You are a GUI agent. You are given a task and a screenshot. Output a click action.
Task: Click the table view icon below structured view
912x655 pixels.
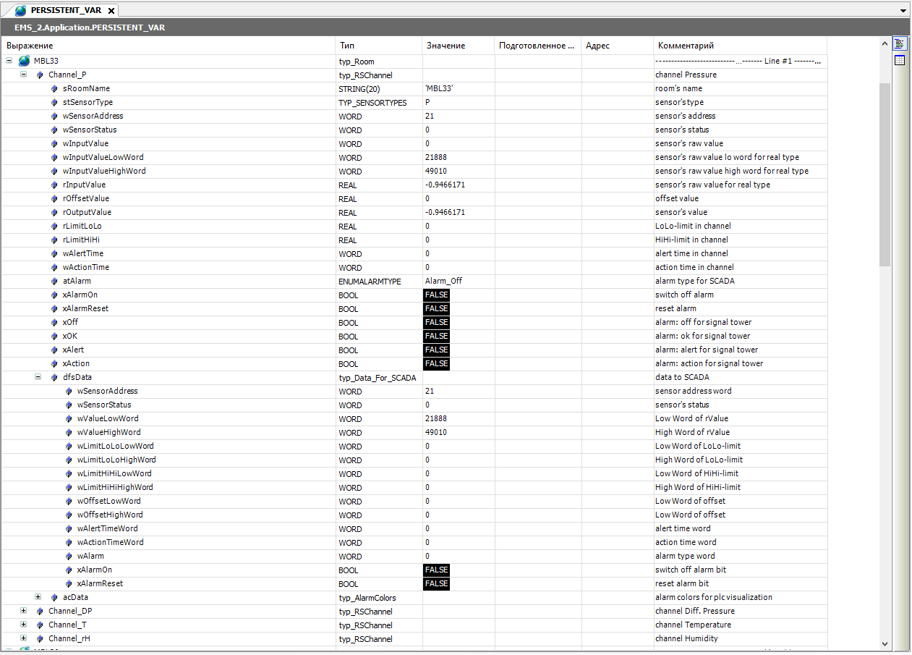900,60
